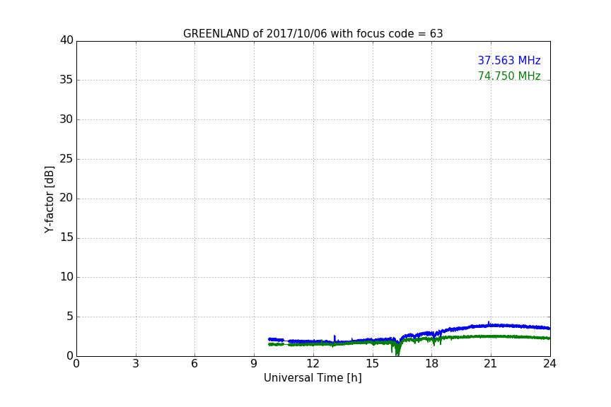The width and height of the screenshot is (611, 407).
Task: Click the sharp dip in the curves after hour 16
Action: point(397,348)
